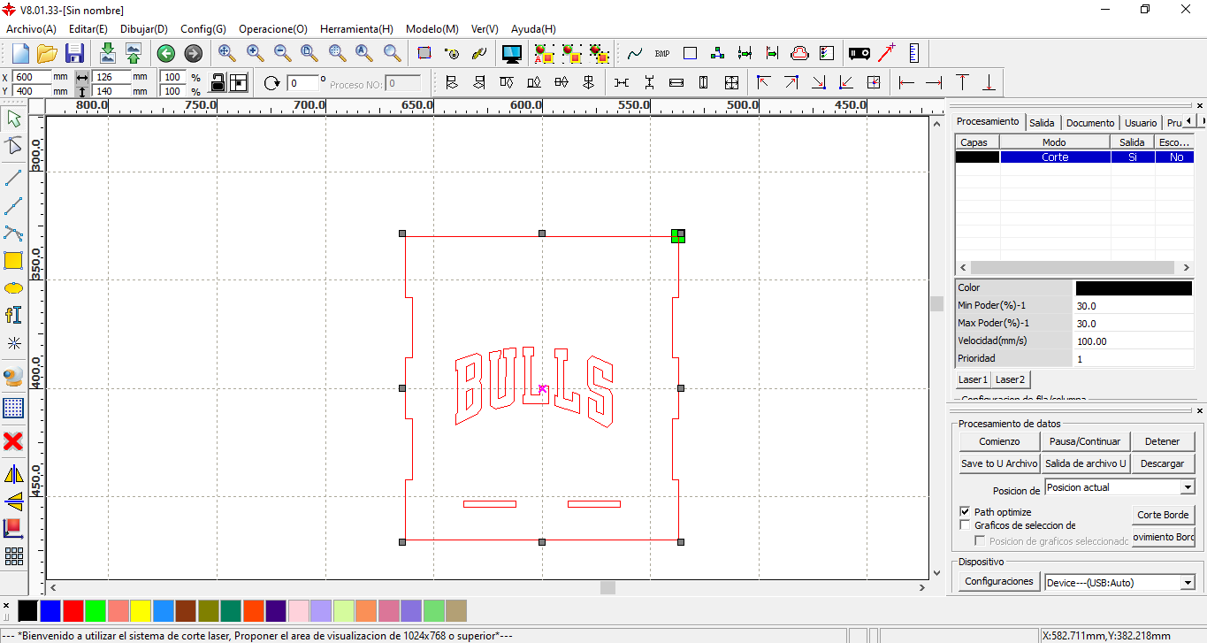Save the document with the floppy disk icon

[x=74, y=53]
